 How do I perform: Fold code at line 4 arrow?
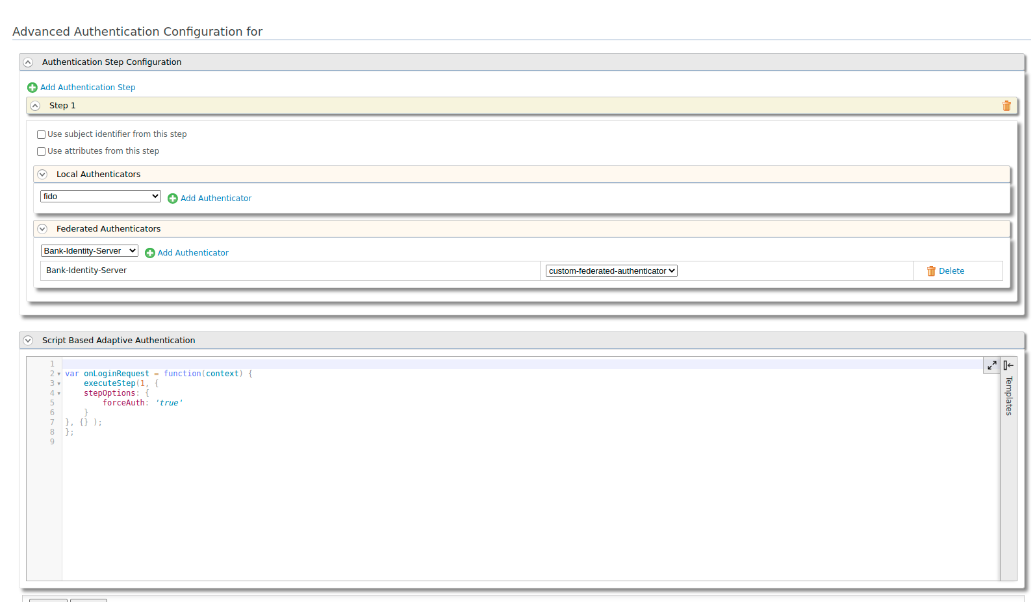coord(59,394)
